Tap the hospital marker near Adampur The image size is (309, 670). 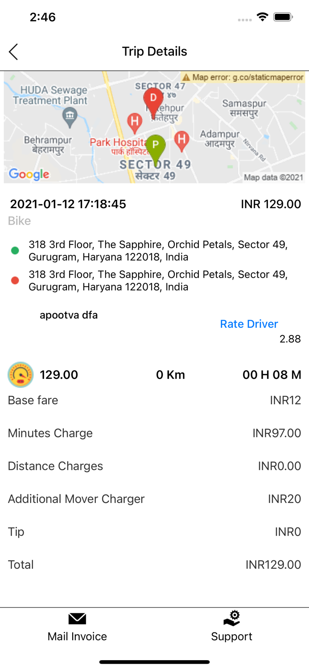pyautogui.click(x=181, y=139)
